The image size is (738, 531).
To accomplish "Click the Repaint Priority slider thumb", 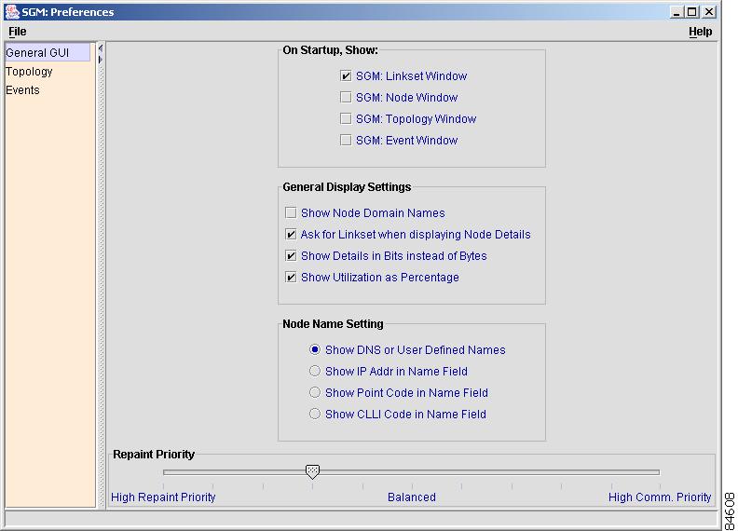I will [312, 471].
